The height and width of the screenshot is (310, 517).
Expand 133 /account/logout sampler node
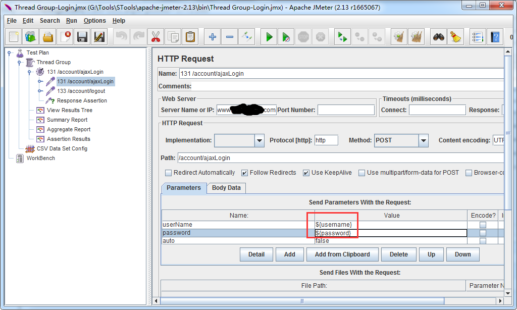40,91
